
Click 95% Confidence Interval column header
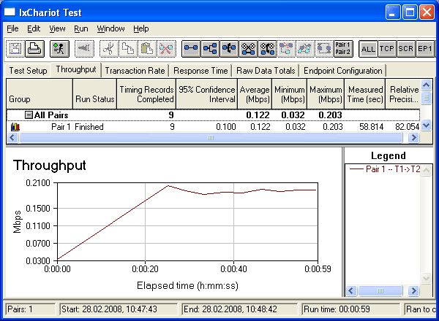pyautogui.click(x=206, y=94)
